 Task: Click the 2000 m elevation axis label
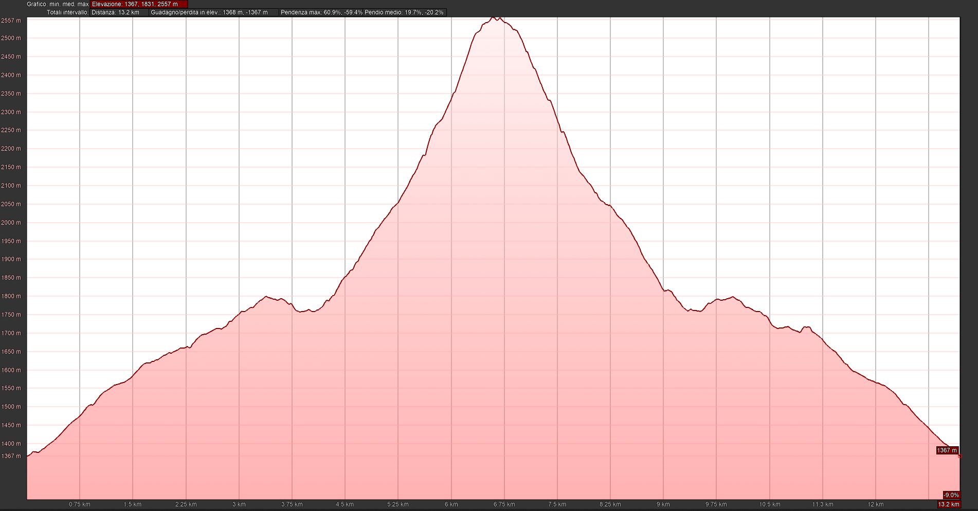(x=11, y=223)
